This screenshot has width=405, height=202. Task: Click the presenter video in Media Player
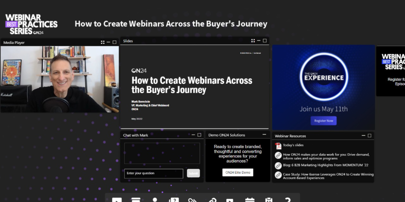click(60, 79)
